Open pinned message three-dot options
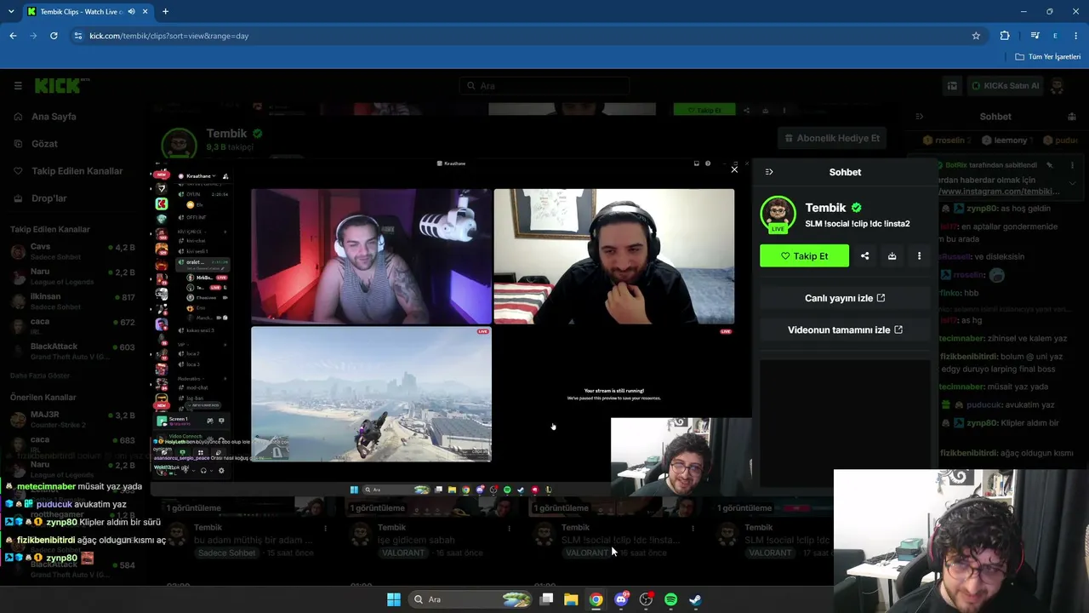 pyautogui.click(x=1072, y=165)
